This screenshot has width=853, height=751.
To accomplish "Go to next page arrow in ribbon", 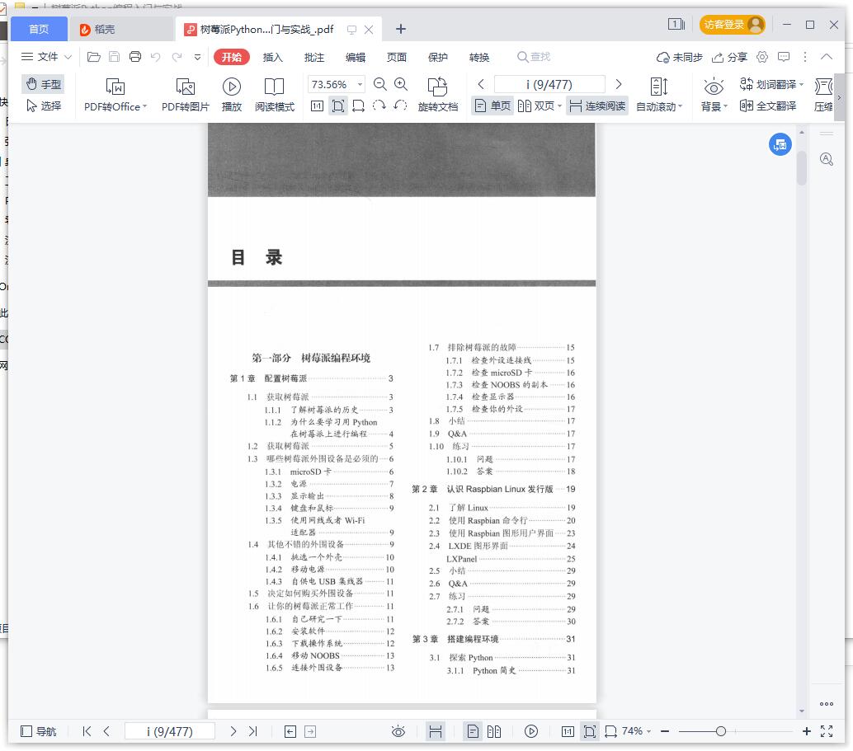I will pyautogui.click(x=619, y=84).
